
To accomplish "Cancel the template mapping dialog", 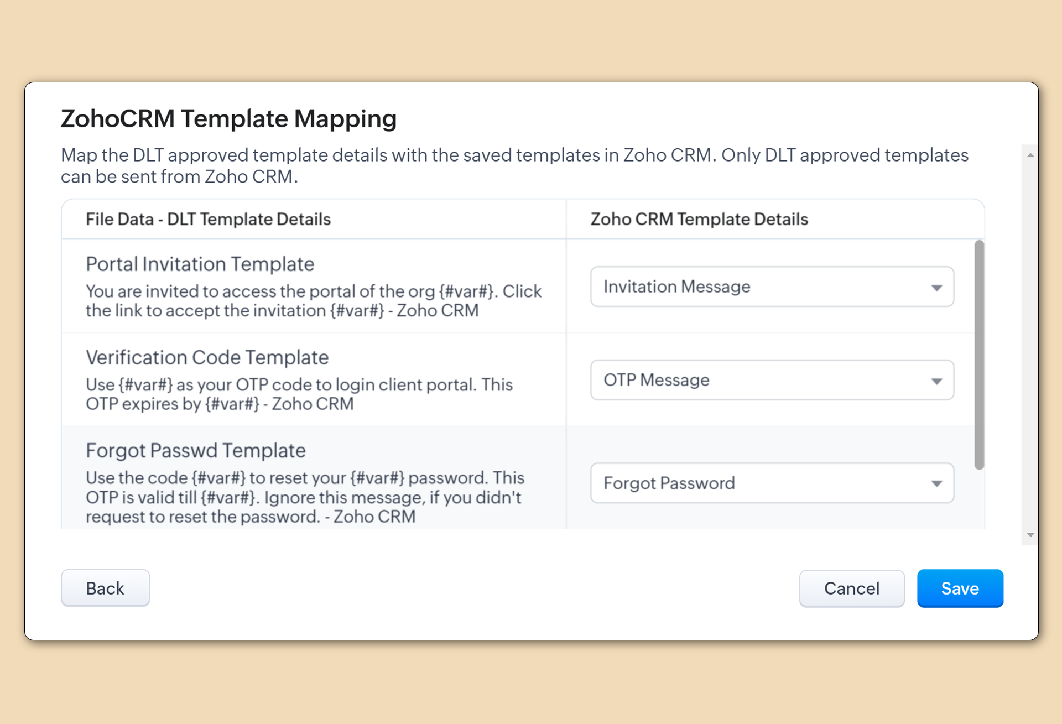I will click(x=851, y=588).
